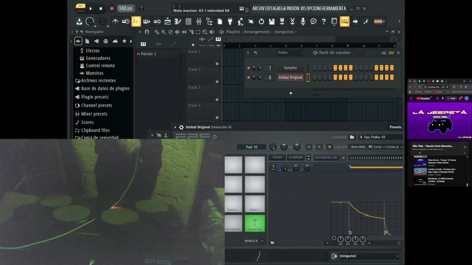Toggle the first step of Sampler channel

tap(315, 68)
